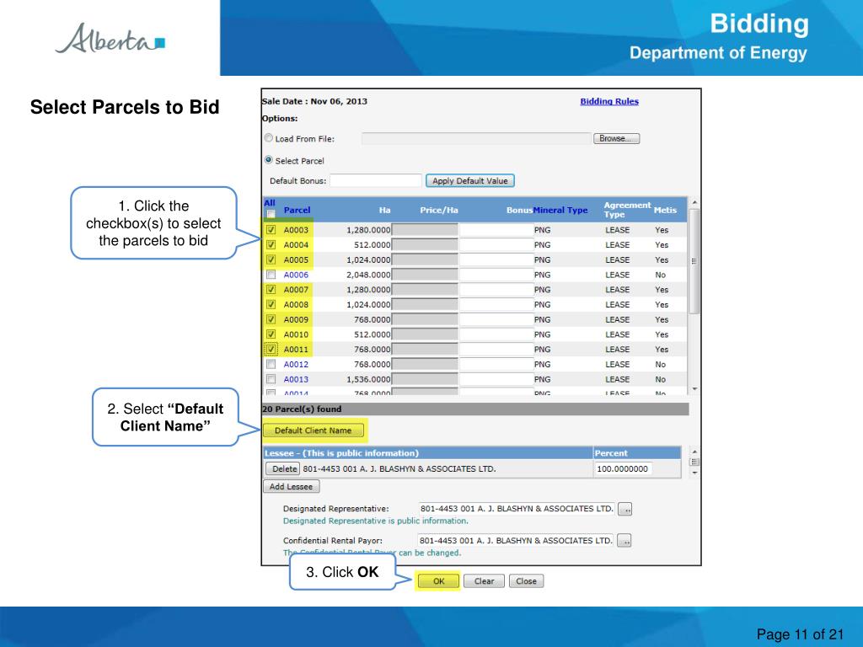Select the Select Parcel radio option

(x=269, y=160)
